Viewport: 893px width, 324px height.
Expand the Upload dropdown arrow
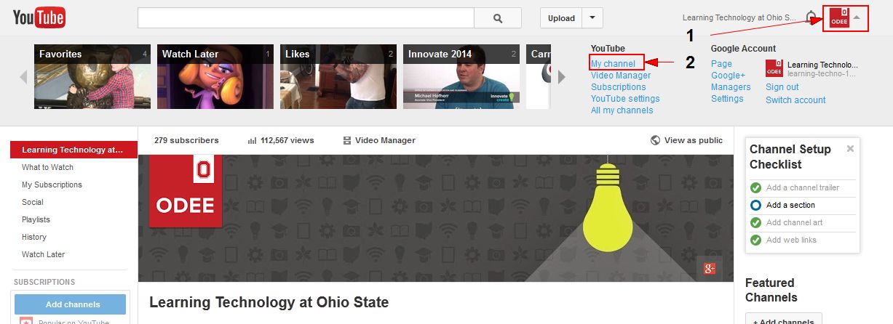point(593,18)
